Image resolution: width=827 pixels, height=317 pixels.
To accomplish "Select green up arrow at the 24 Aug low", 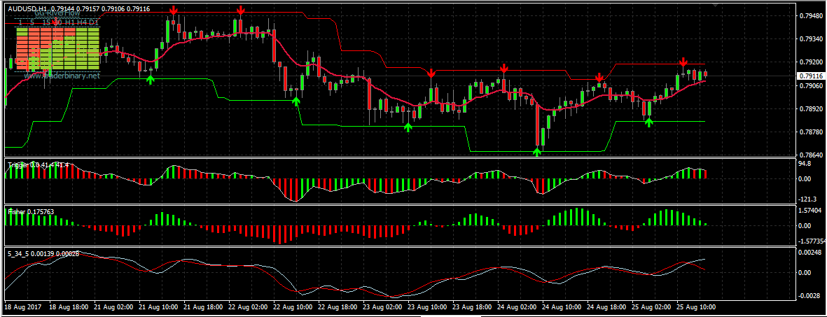I will tap(537, 152).
